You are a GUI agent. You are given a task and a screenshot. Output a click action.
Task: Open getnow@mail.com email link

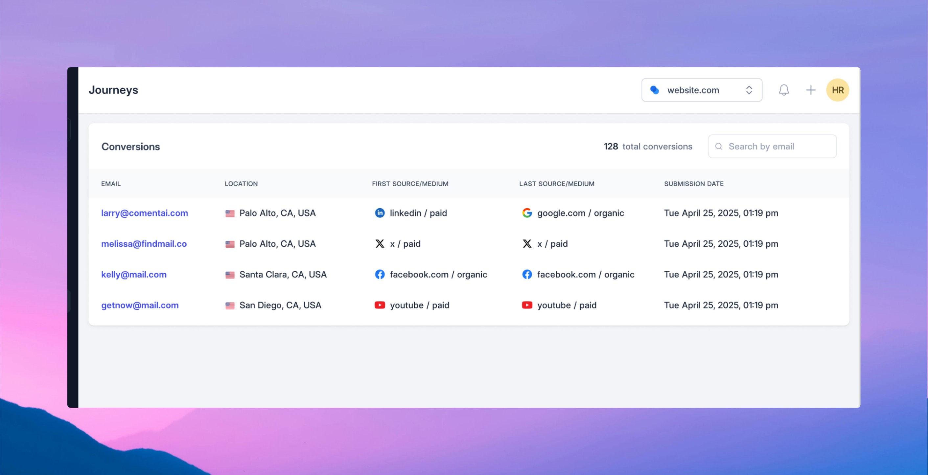coord(140,305)
